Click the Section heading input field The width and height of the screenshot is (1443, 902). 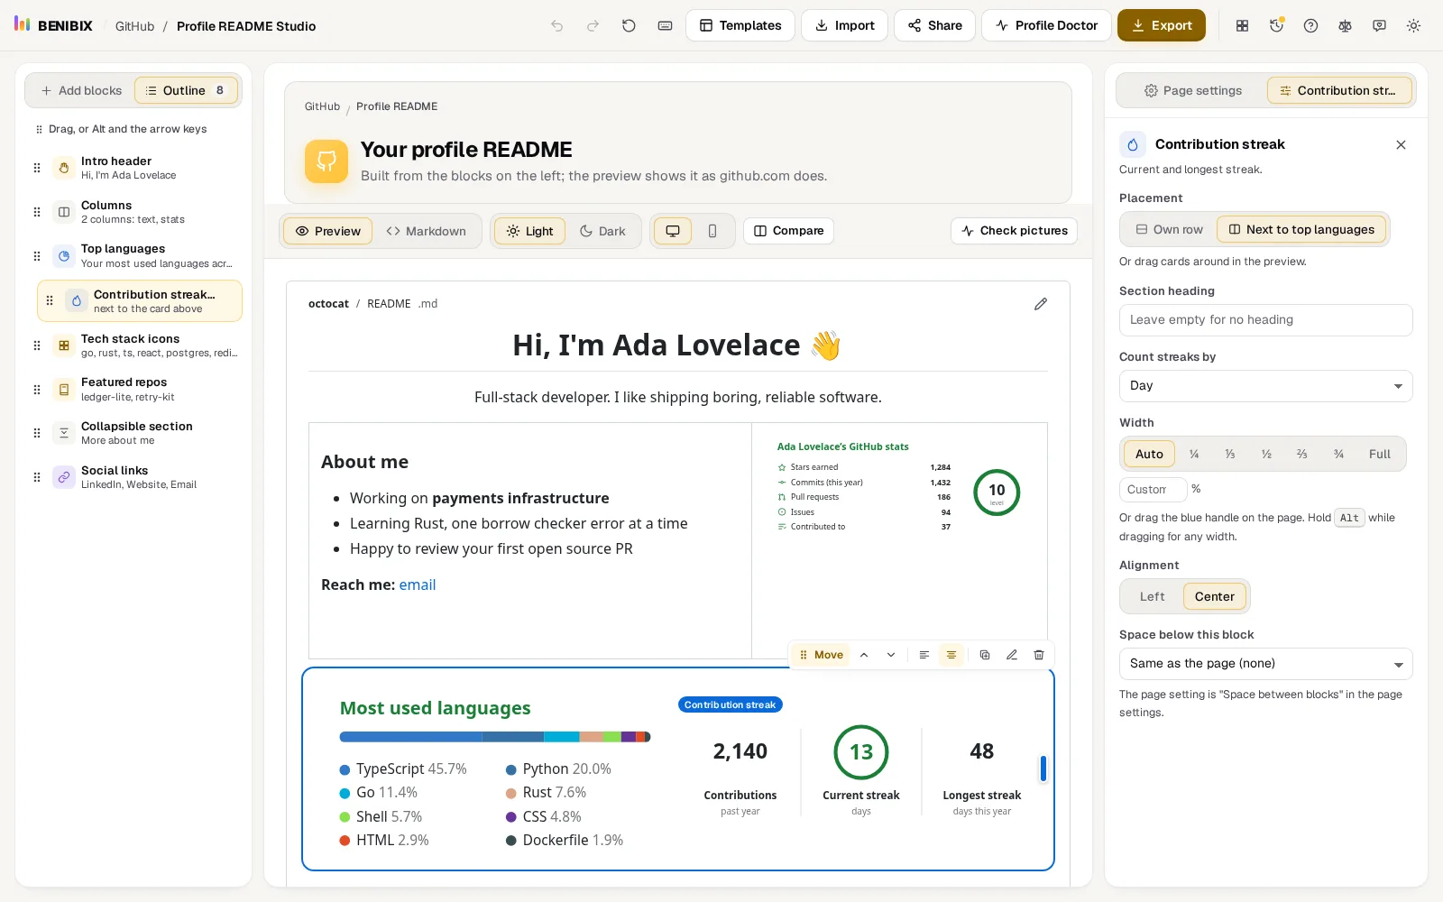click(1265, 320)
